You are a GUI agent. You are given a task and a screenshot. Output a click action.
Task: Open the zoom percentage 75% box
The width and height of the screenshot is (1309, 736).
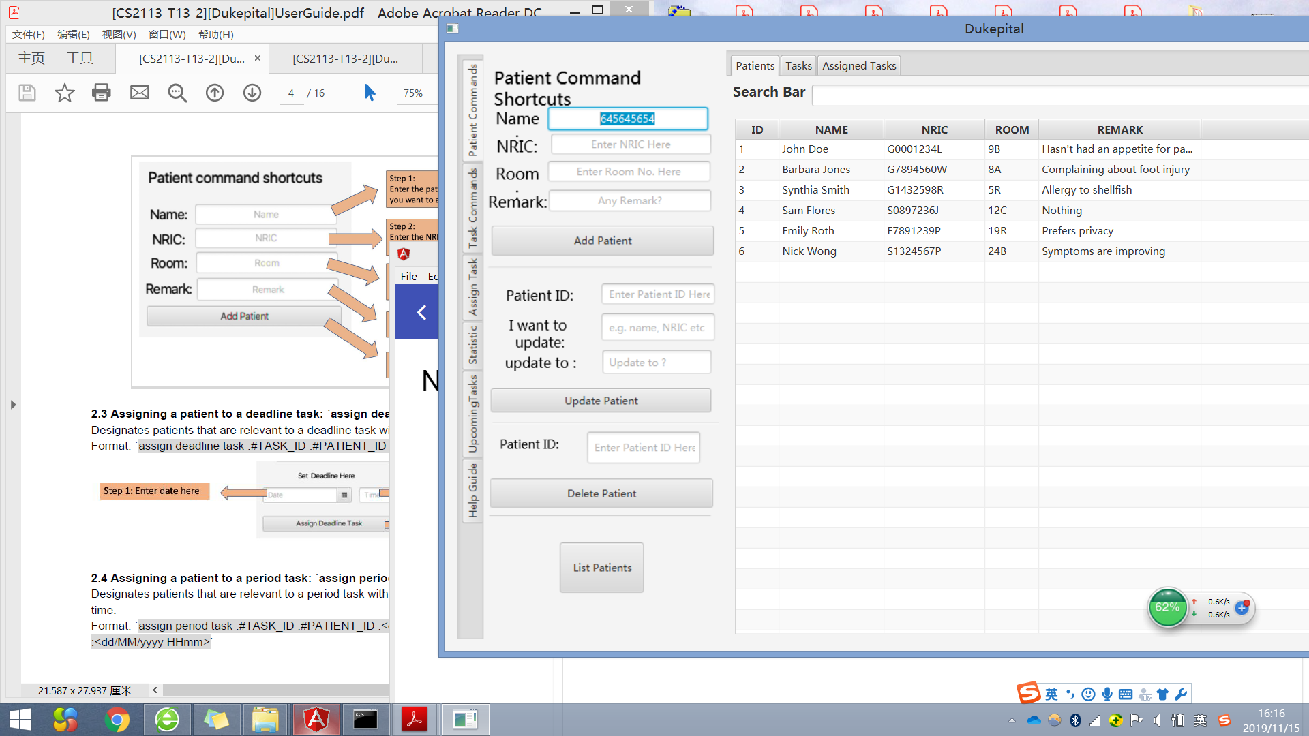[412, 93]
